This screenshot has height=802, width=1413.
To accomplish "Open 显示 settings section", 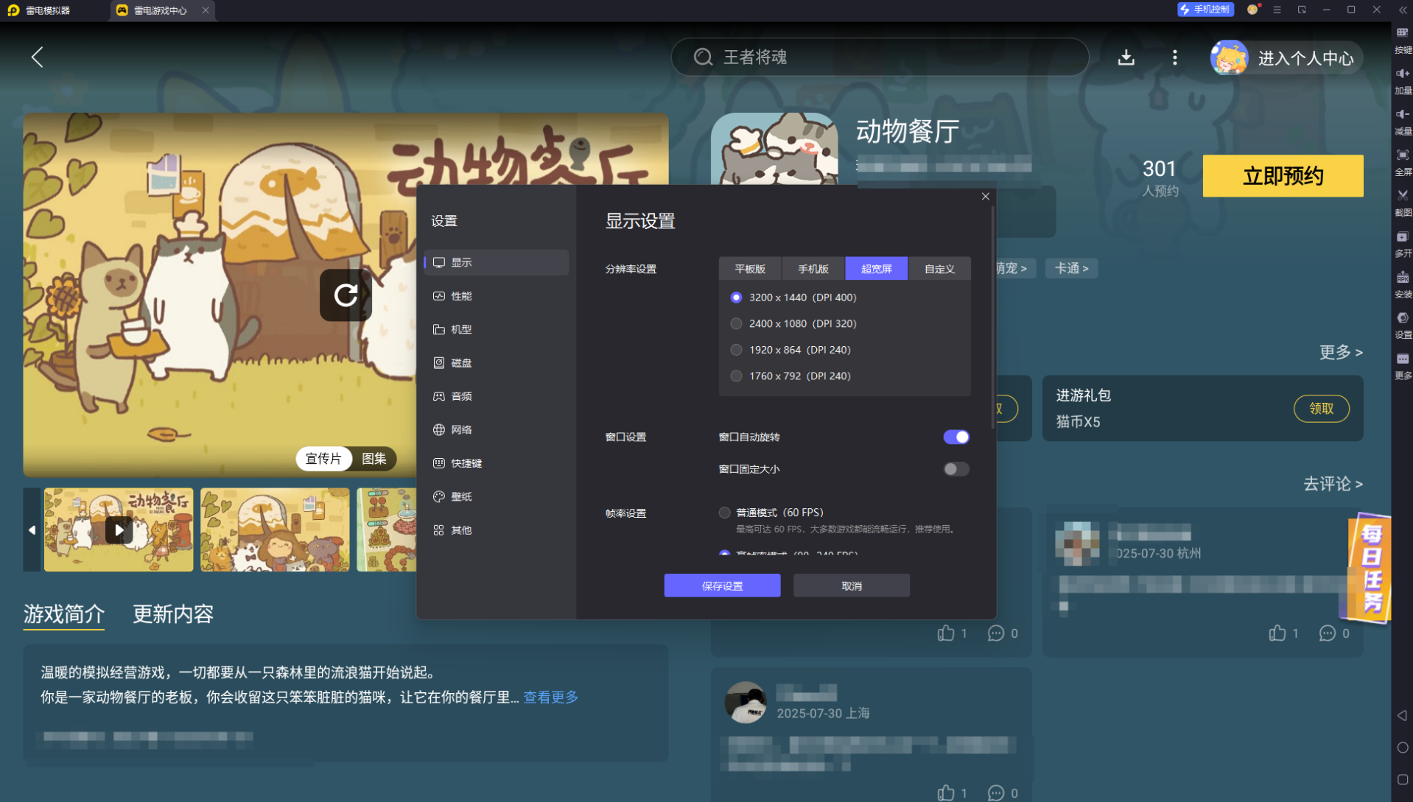I will [x=497, y=262].
